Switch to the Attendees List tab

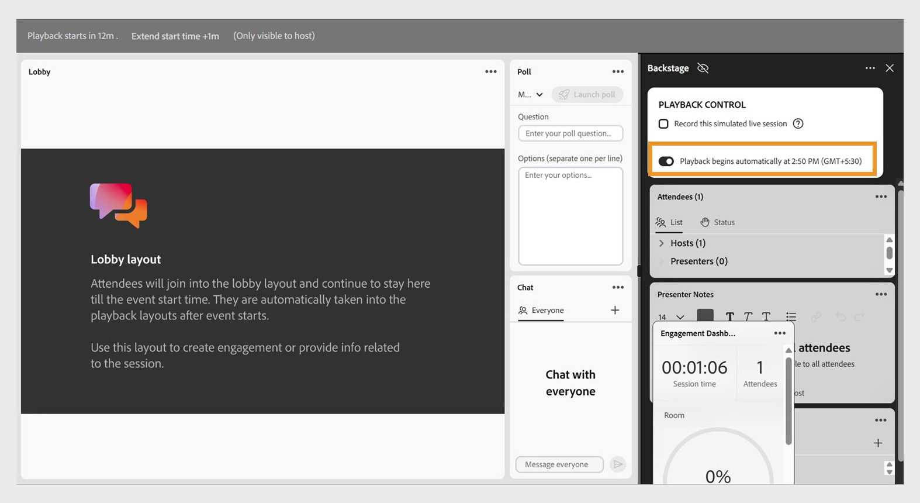coord(669,222)
